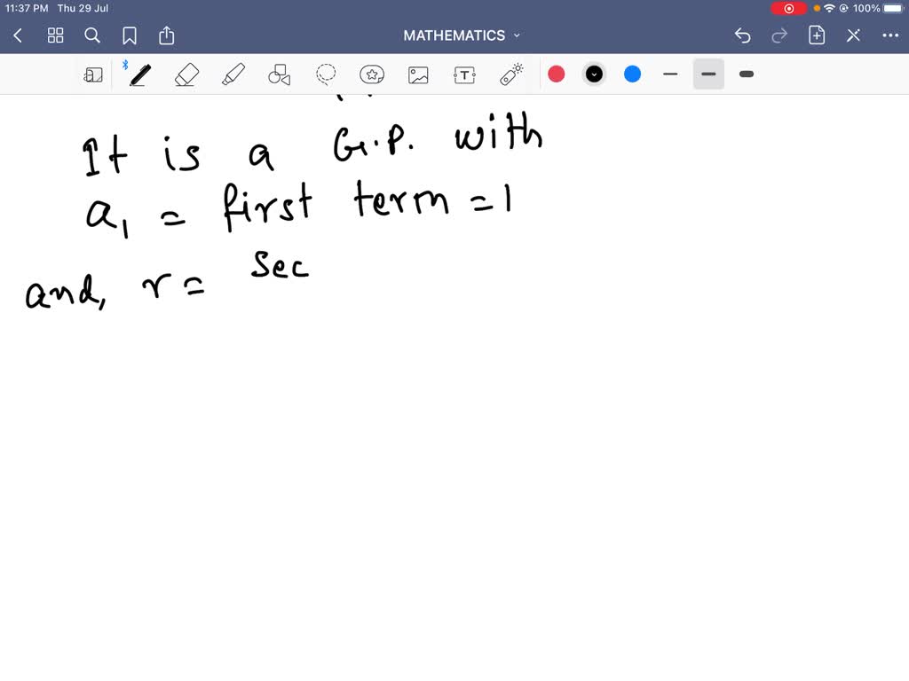This screenshot has height=681, width=909.
Task: Open the page thumbnails grid view
Action: [56, 35]
